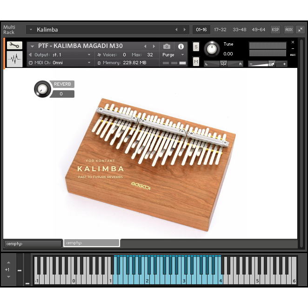
Task: Select the 17-32 instrument page tab
Action: tap(220, 30)
